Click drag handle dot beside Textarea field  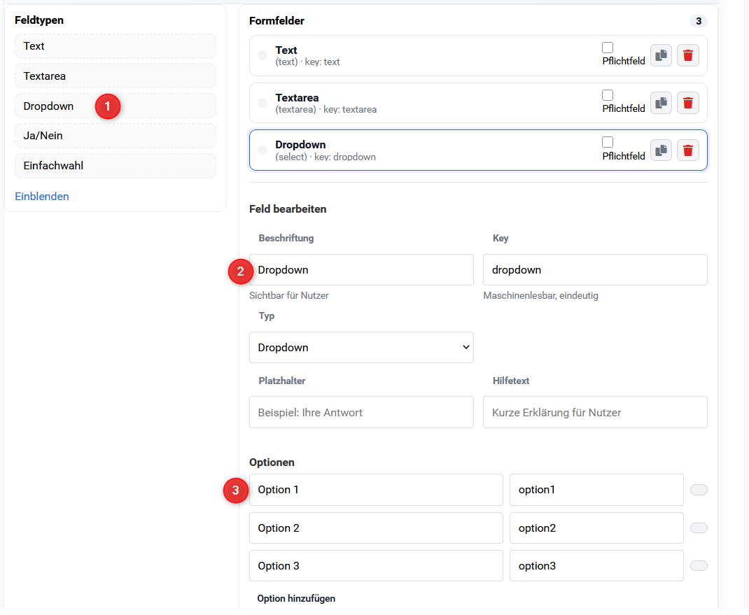[x=262, y=103]
